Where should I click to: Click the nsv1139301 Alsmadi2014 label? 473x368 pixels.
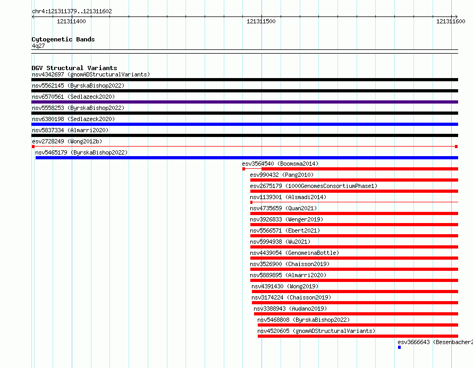point(288,197)
